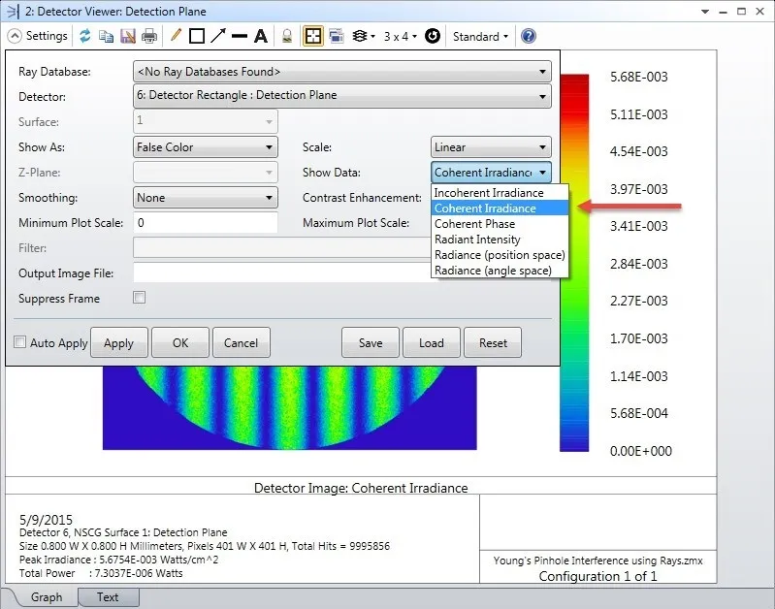Click the refresh/update icon in toolbar

point(85,36)
